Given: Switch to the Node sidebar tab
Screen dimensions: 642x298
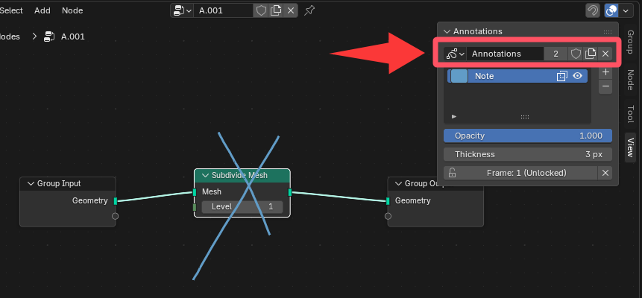Looking at the screenshot, I should point(630,80).
